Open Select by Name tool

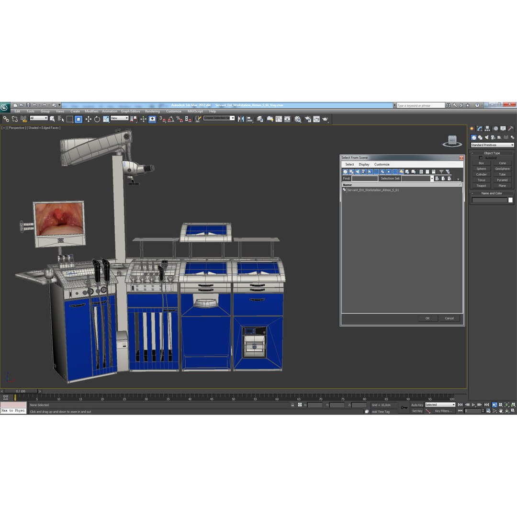[x=61, y=119]
